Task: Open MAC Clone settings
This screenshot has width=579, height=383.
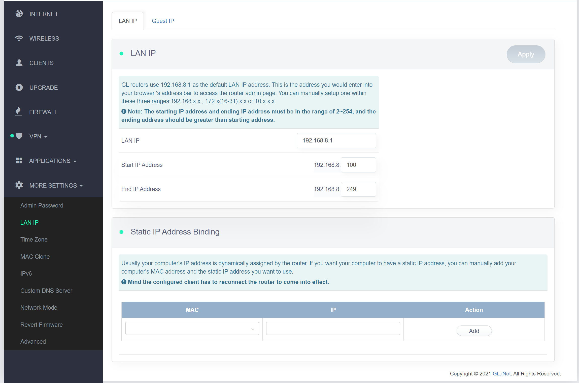Action: [35, 257]
